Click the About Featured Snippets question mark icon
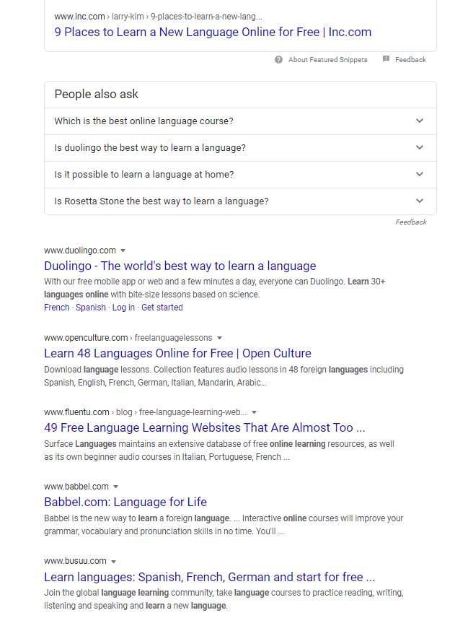The height and width of the screenshot is (618, 455). pyautogui.click(x=278, y=59)
